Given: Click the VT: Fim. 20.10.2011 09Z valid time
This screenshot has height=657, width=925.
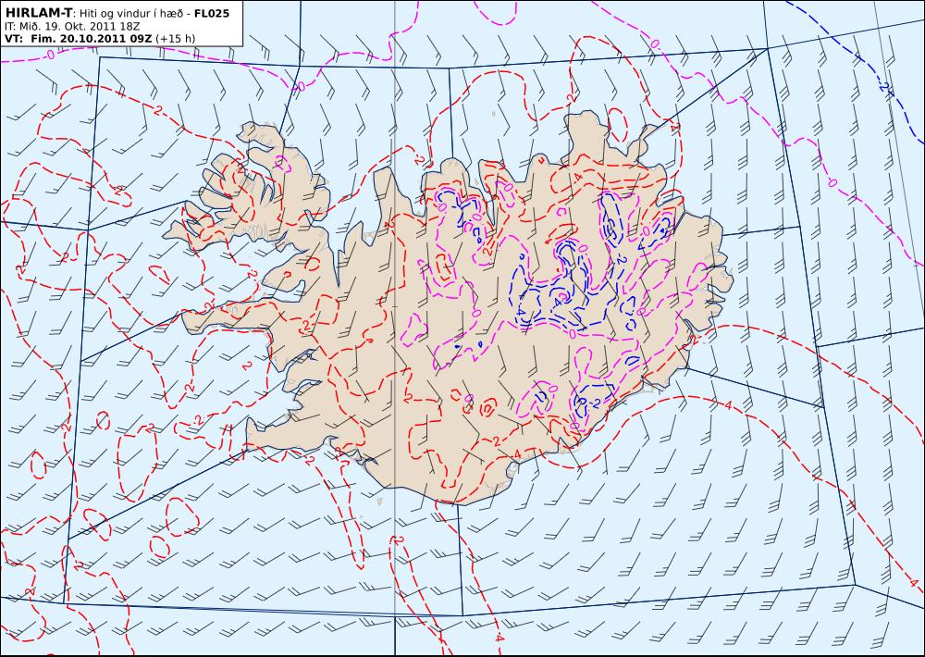Looking at the screenshot, I should [x=79, y=38].
